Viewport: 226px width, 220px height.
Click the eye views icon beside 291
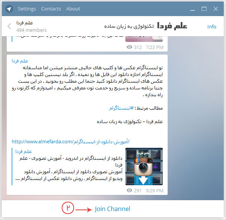129,190
